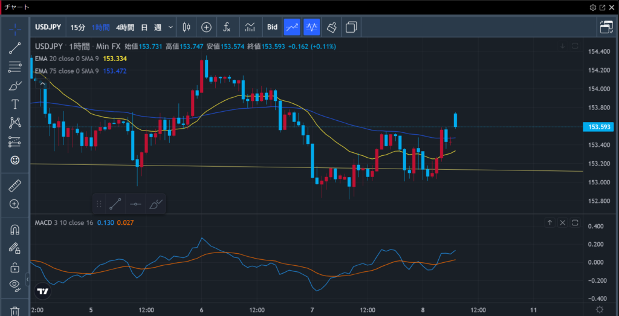The width and height of the screenshot is (619, 316).
Task: Open indicators with the fx icon
Action: 227,27
